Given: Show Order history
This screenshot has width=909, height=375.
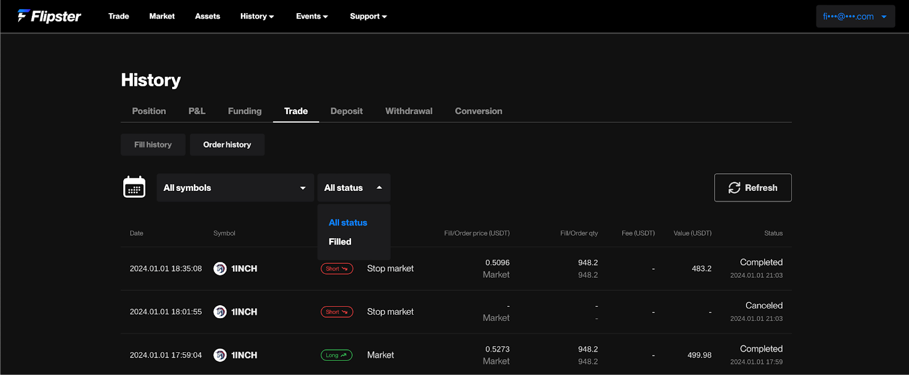Looking at the screenshot, I should [x=227, y=144].
